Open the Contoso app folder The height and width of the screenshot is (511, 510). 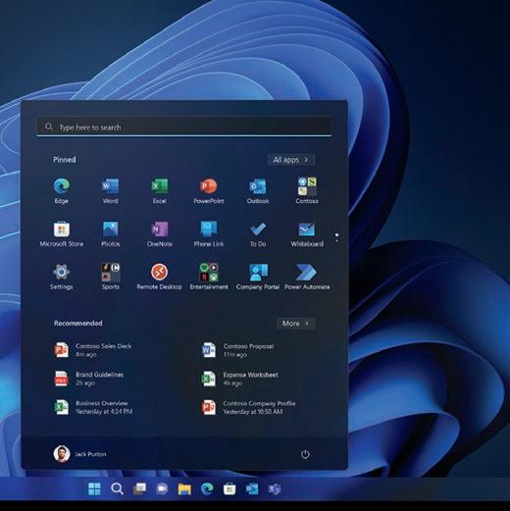307,191
